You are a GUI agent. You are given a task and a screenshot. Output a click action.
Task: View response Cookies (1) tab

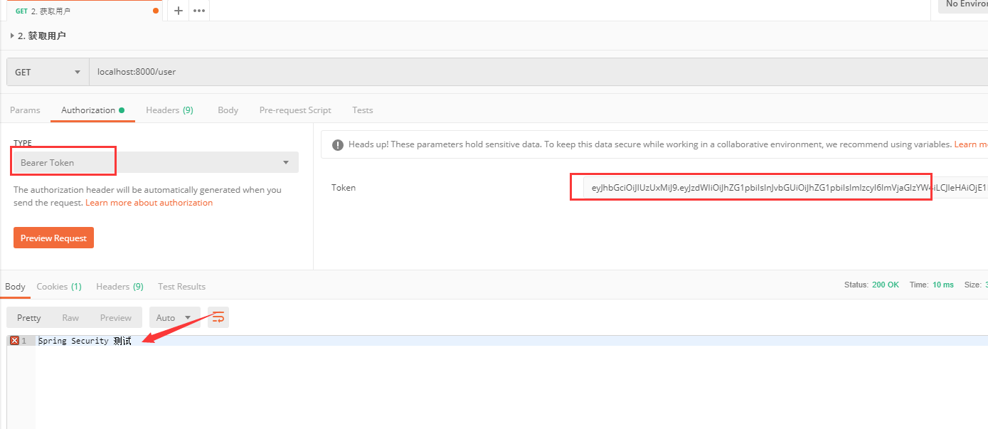pyautogui.click(x=59, y=286)
